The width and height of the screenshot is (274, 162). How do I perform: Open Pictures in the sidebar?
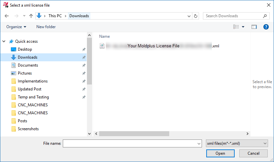[x=25, y=73]
